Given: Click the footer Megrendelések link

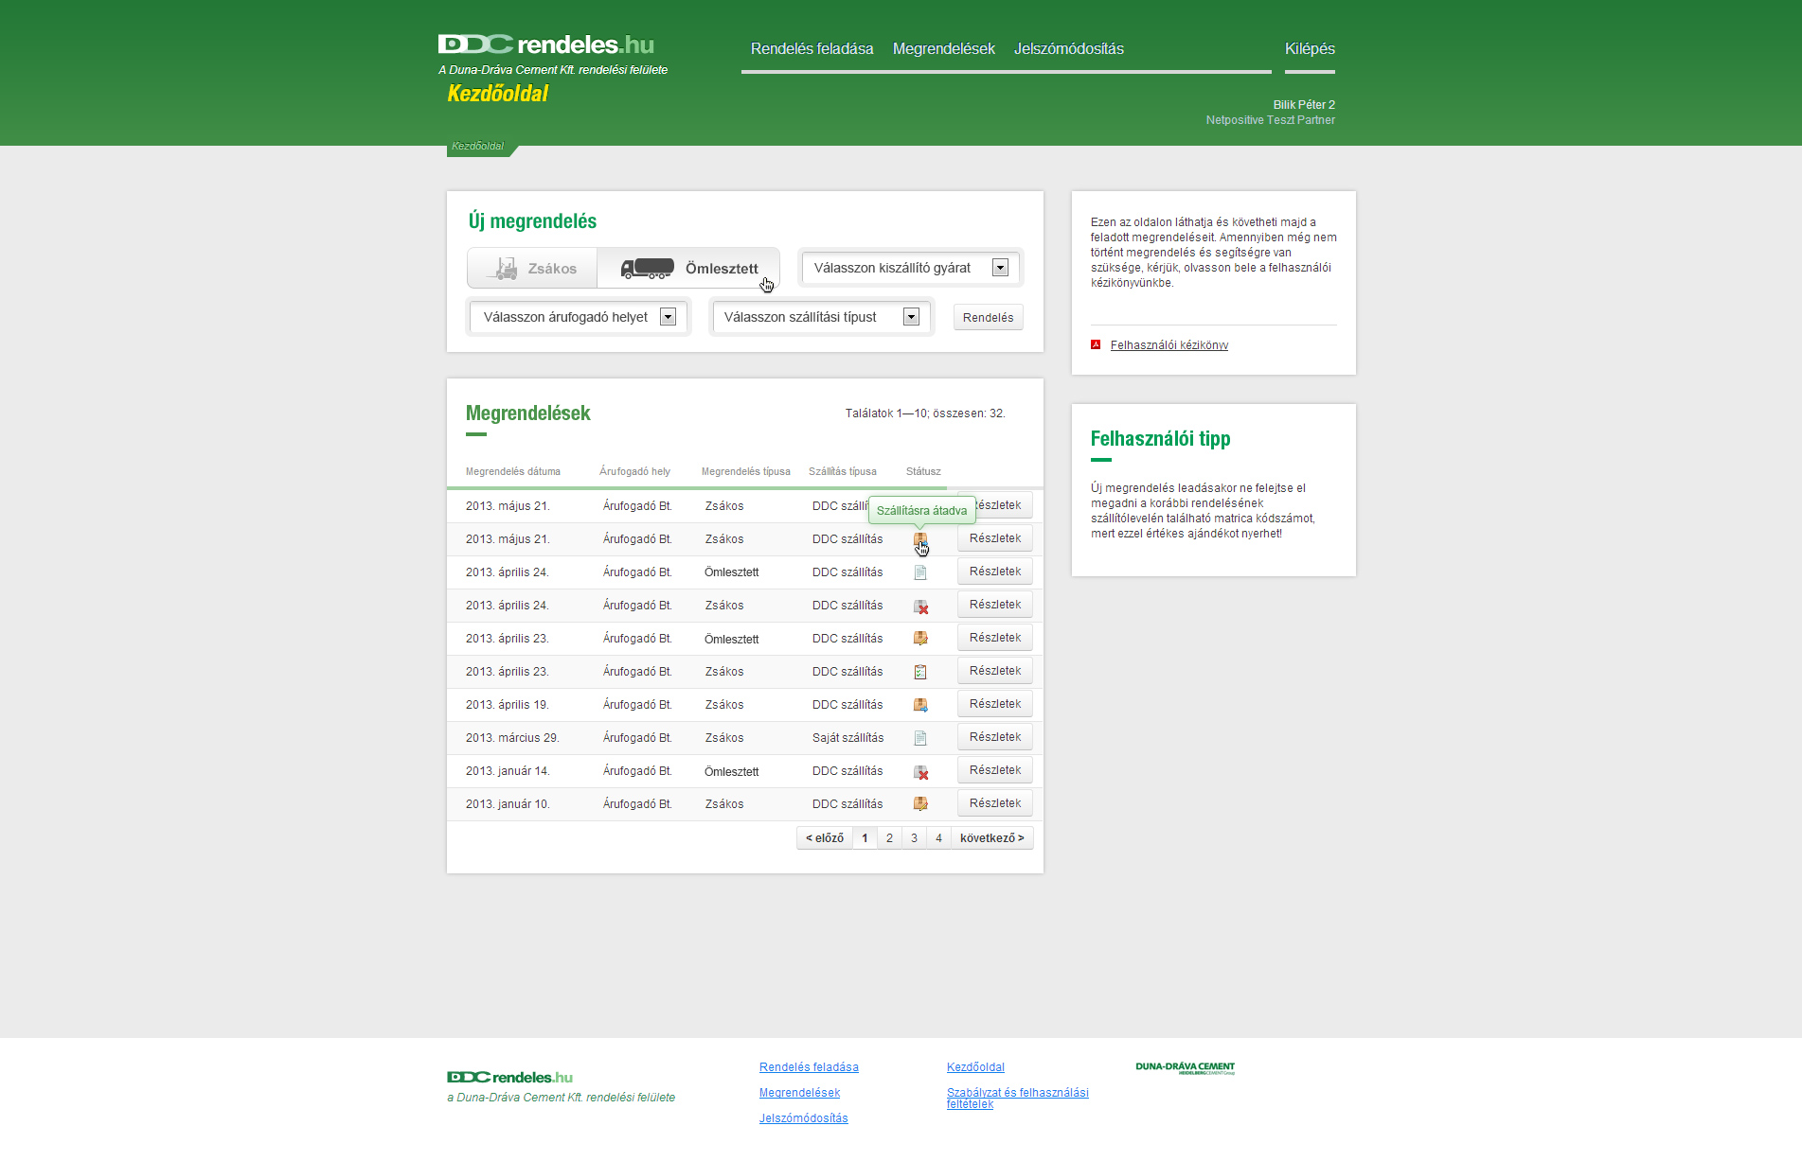Looking at the screenshot, I should [x=799, y=1093].
